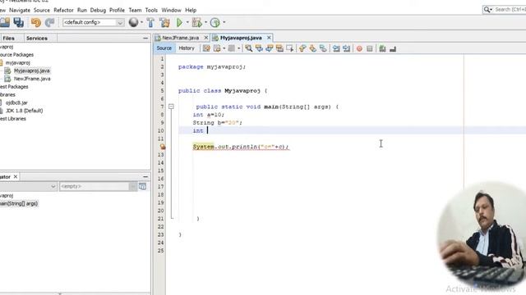
Task: Select main(String[] args) in Navigator
Action: point(19,203)
